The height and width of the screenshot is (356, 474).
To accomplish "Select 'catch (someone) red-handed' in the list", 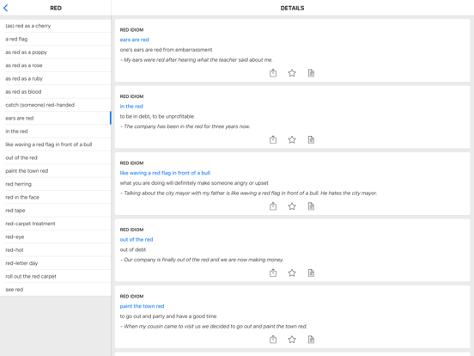I will [56, 105].
